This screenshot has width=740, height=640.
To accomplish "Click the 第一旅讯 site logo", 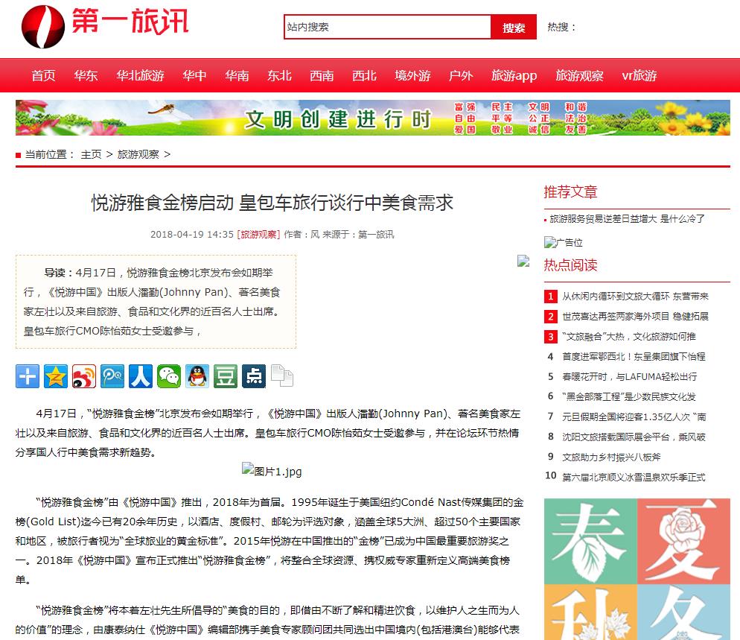I will click(105, 27).
